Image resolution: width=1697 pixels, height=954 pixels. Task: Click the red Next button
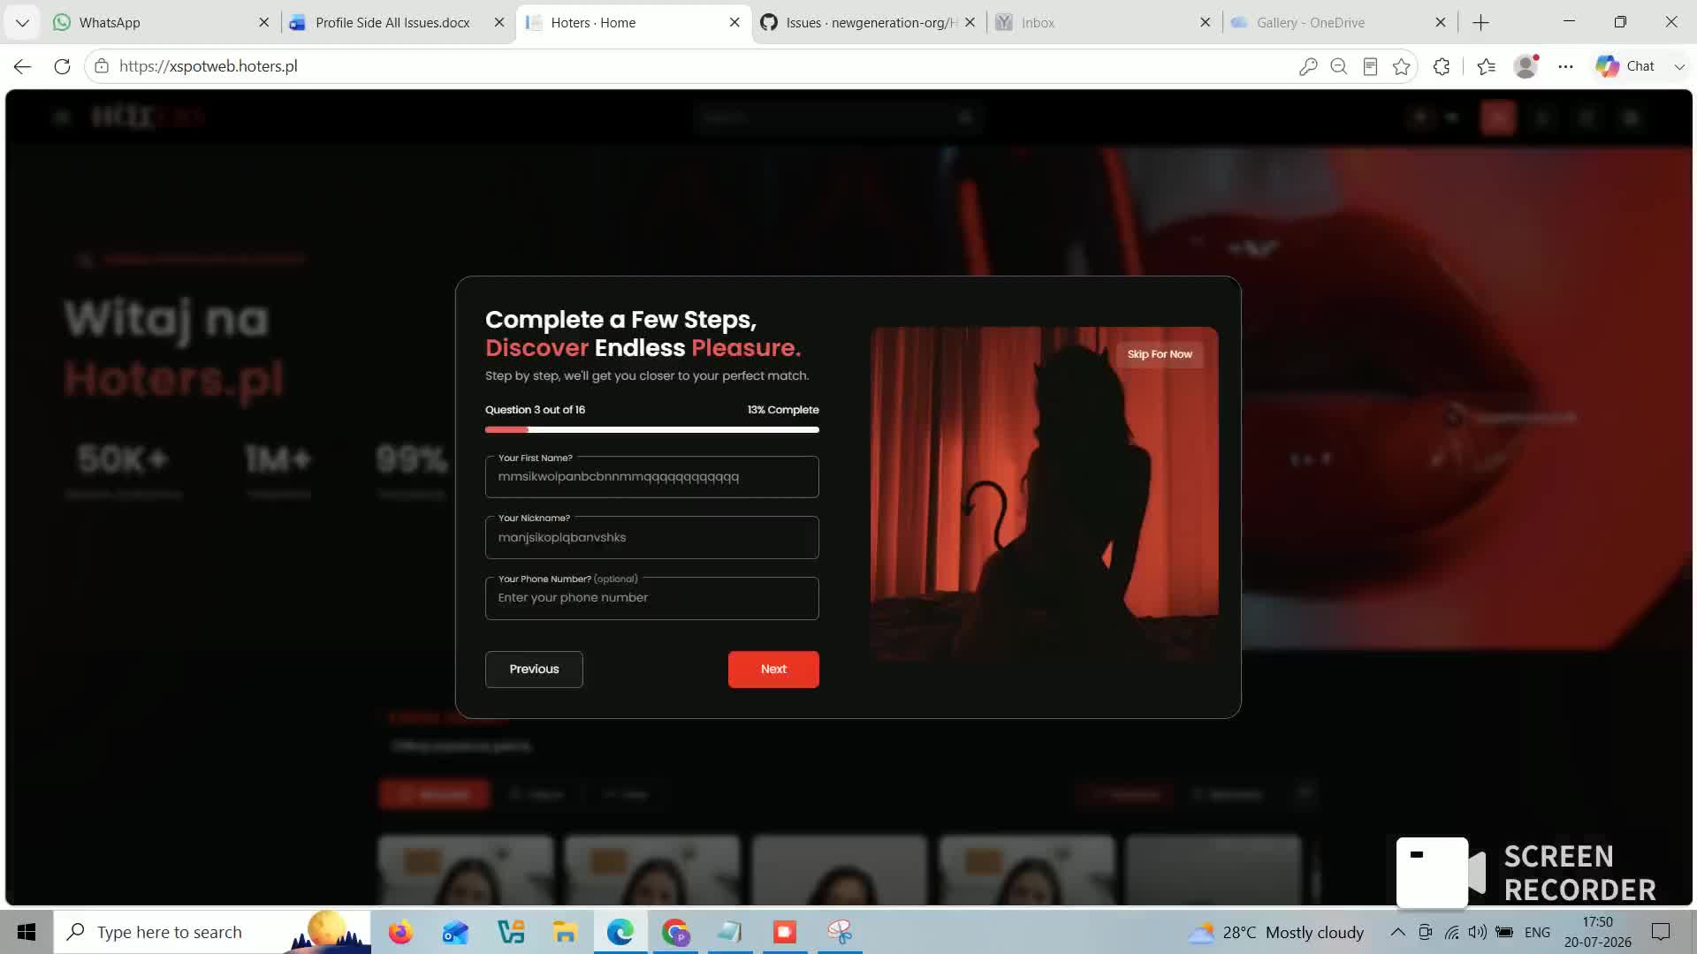(x=773, y=670)
